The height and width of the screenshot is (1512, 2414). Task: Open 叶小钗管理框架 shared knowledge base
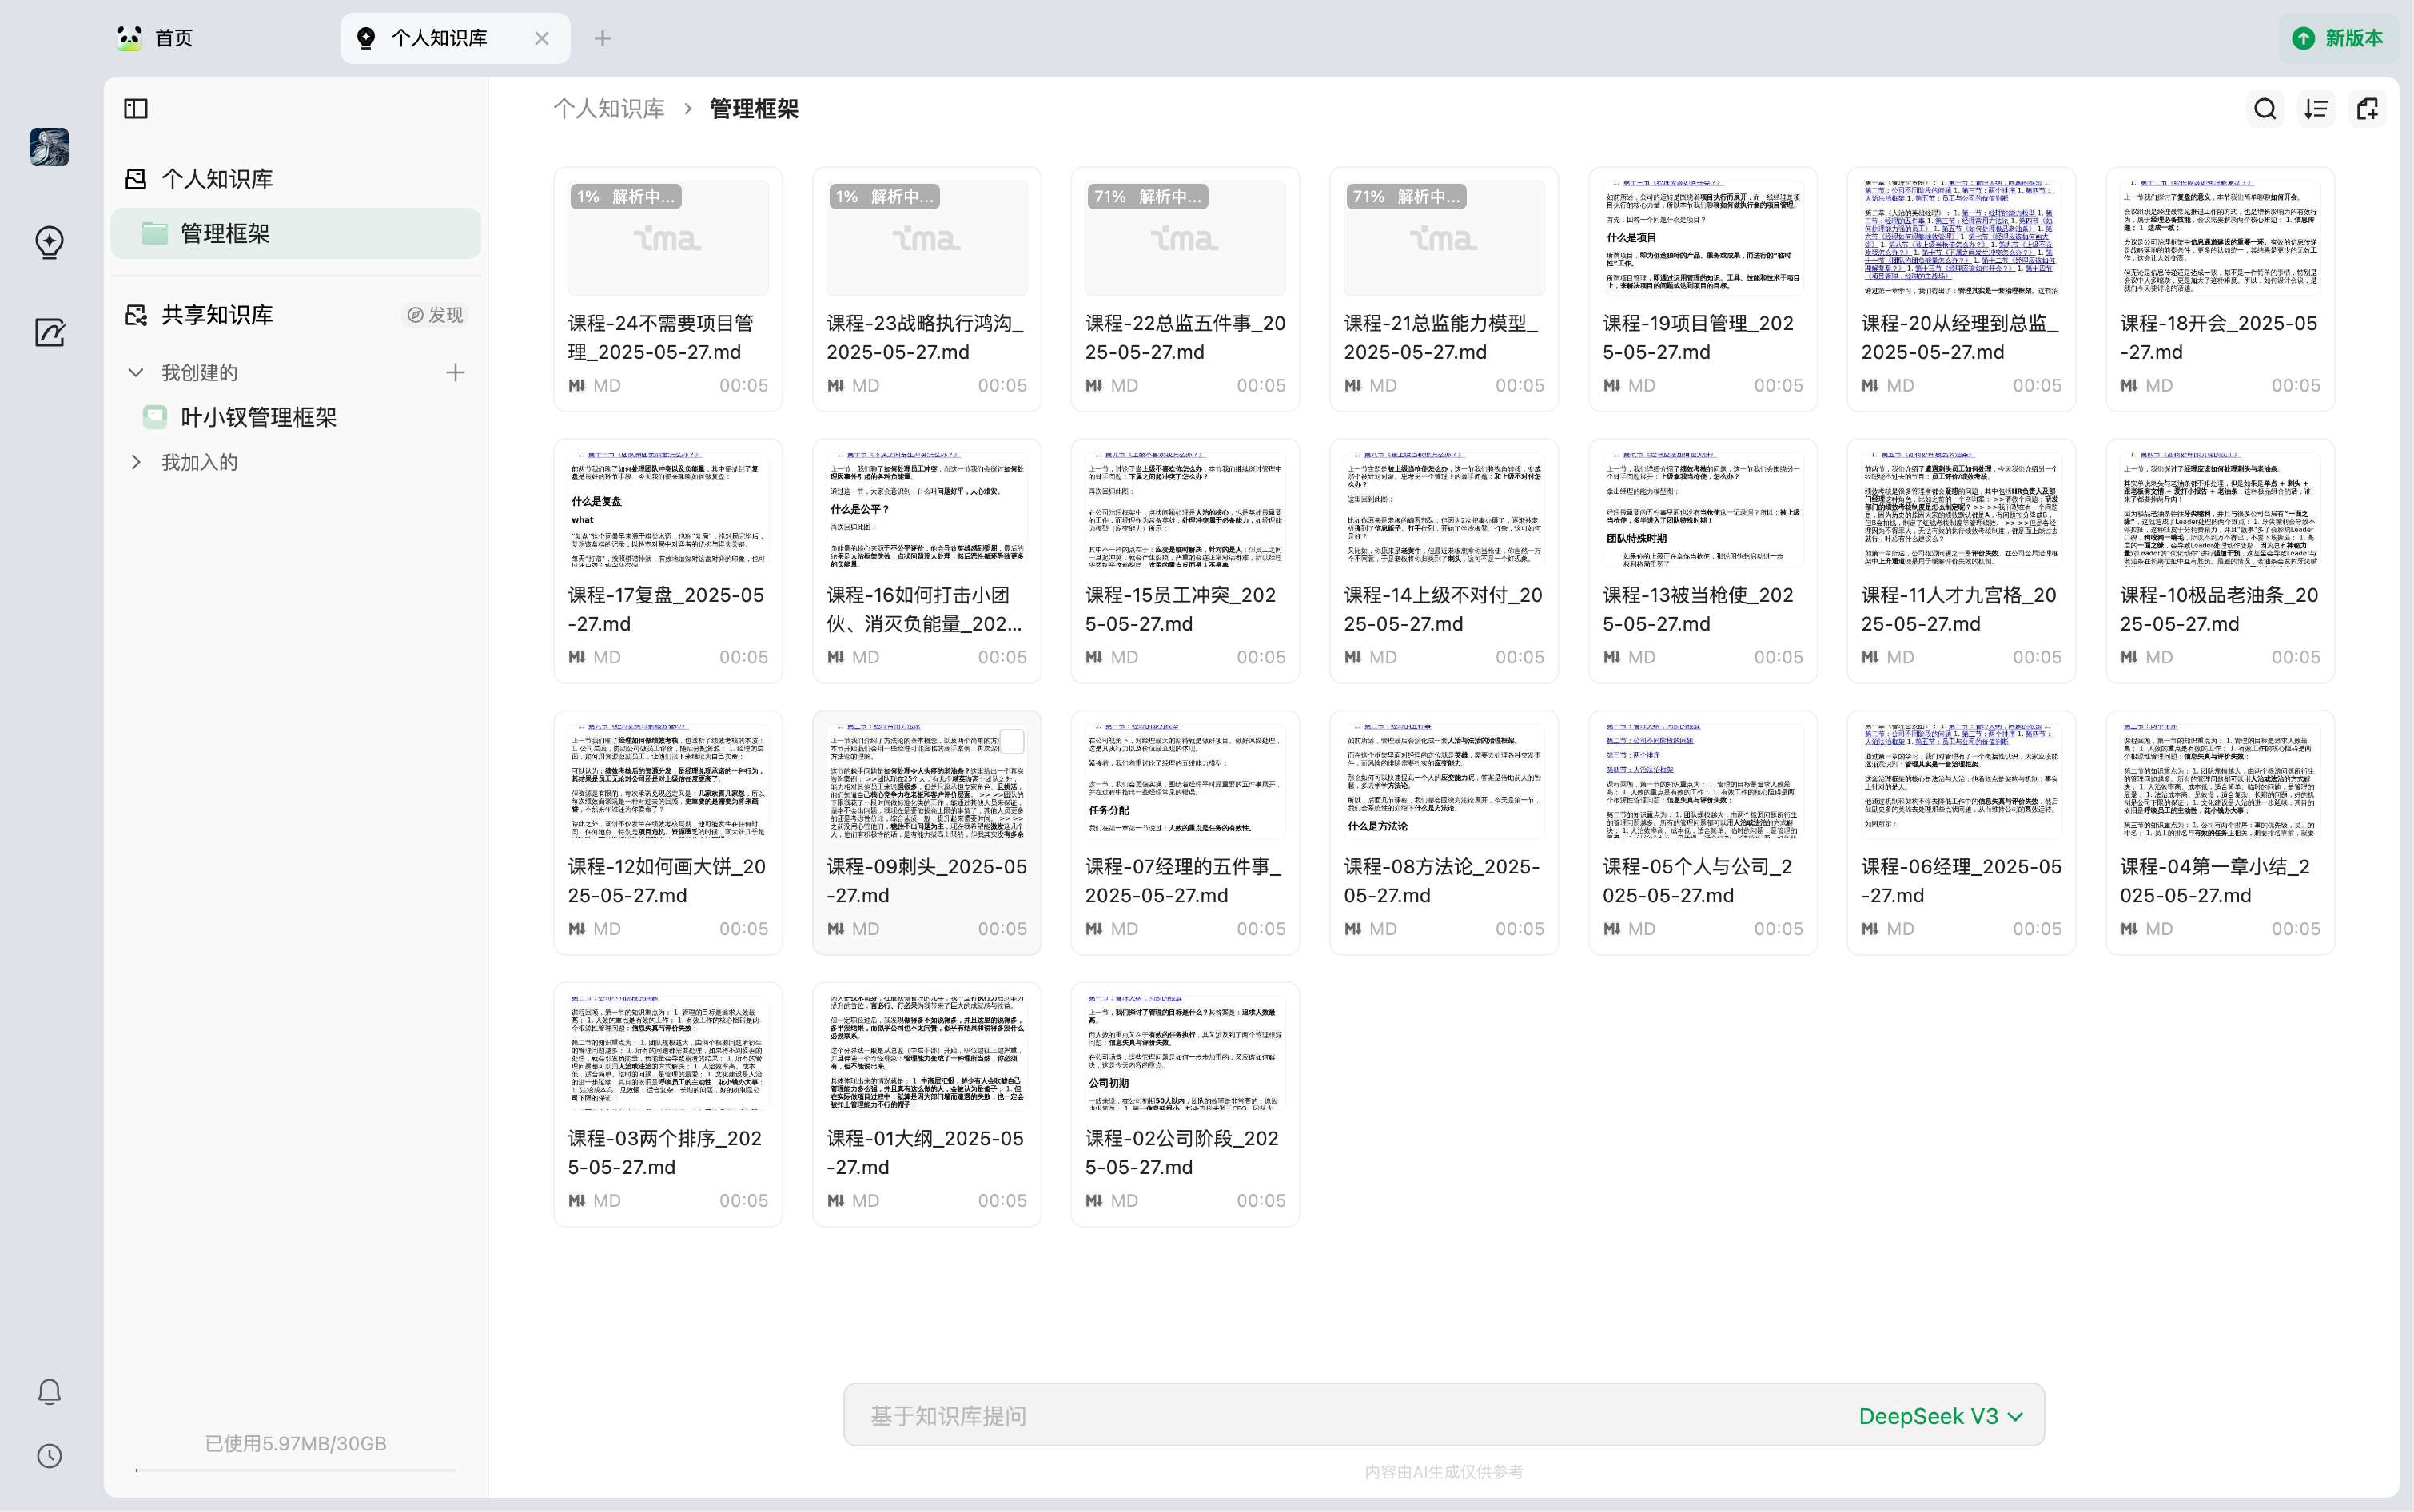[258, 417]
